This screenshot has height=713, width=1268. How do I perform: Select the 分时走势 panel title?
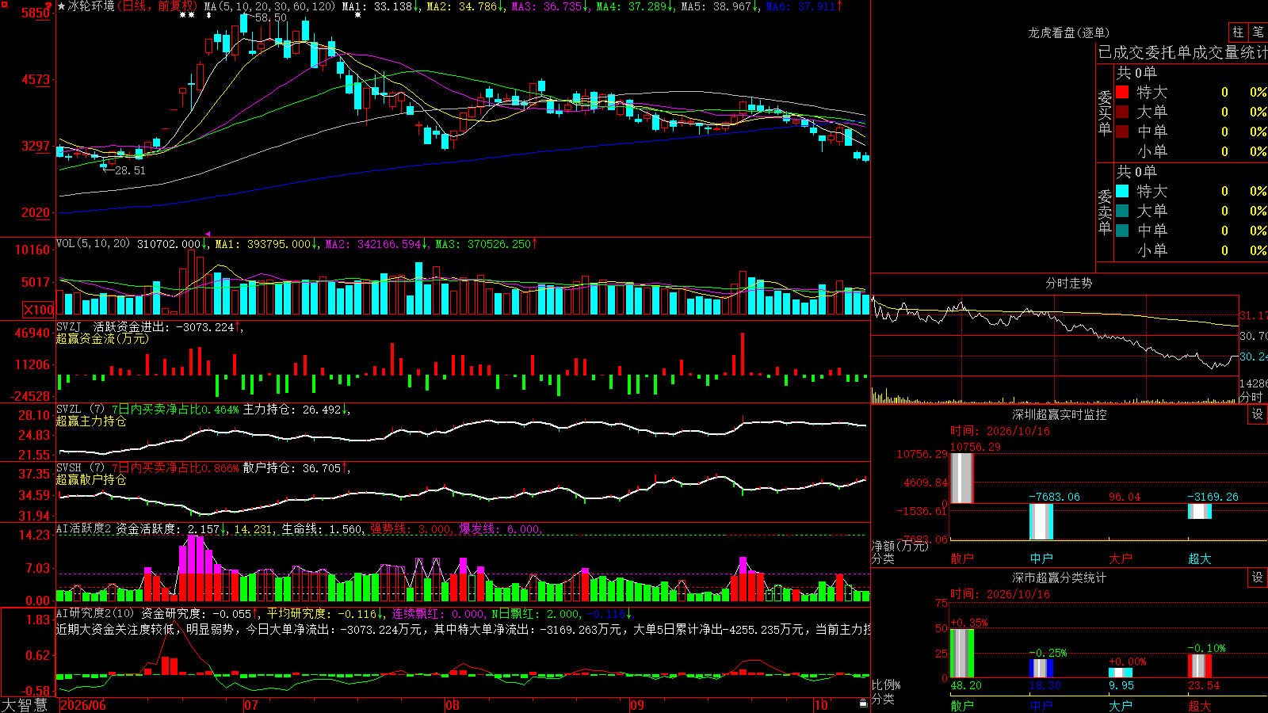(x=1068, y=283)
